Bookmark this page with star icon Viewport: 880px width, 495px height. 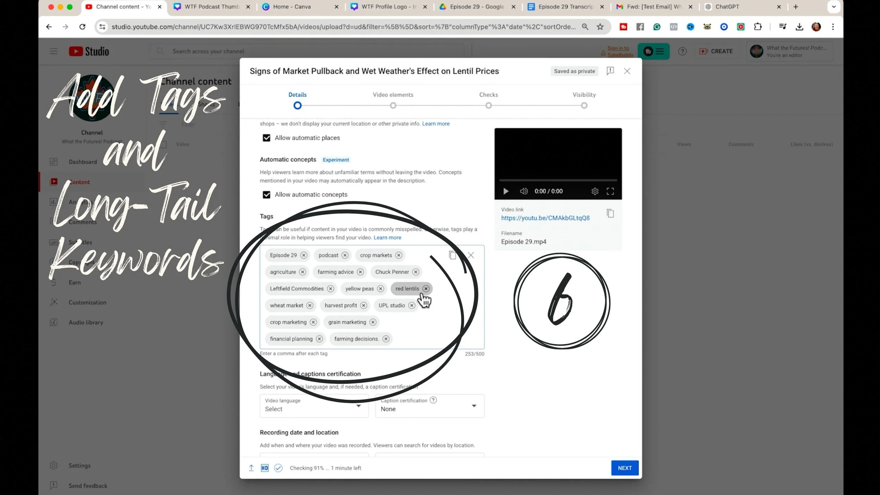[600, 27]
